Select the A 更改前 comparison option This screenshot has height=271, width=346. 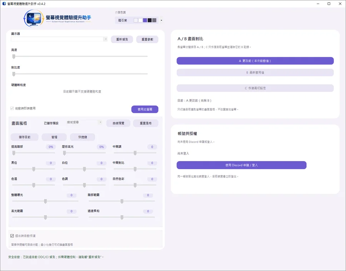coord(255,61)
